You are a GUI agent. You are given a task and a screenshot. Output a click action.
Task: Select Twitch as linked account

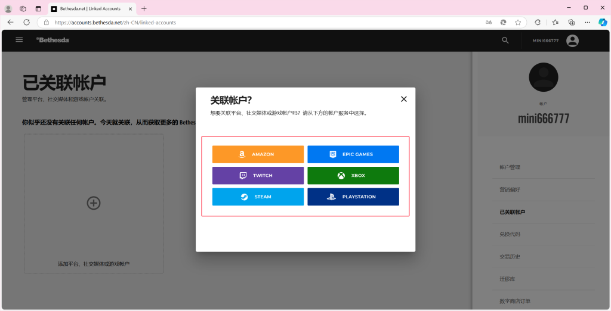coord(258,176)
